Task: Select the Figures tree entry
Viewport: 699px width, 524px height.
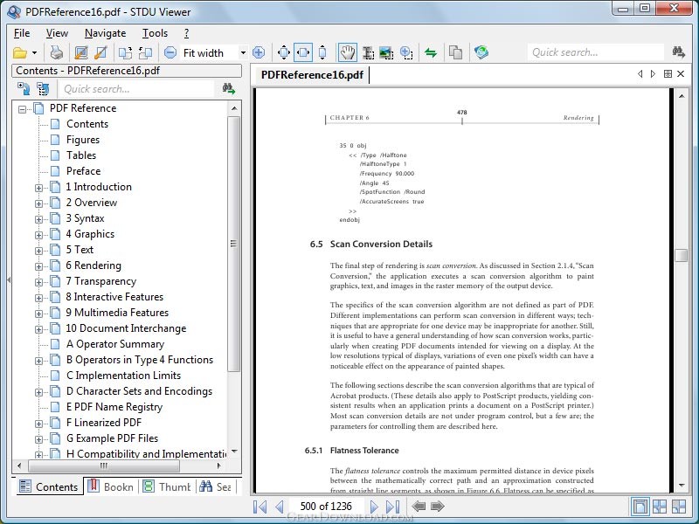Action: tap(83, 140)
